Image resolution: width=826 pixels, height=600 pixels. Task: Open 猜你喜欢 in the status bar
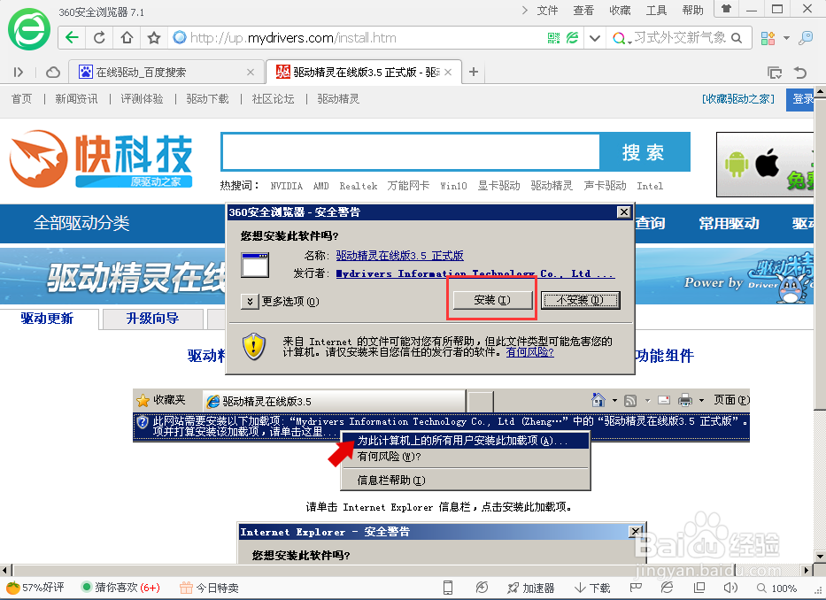point(121,588)
